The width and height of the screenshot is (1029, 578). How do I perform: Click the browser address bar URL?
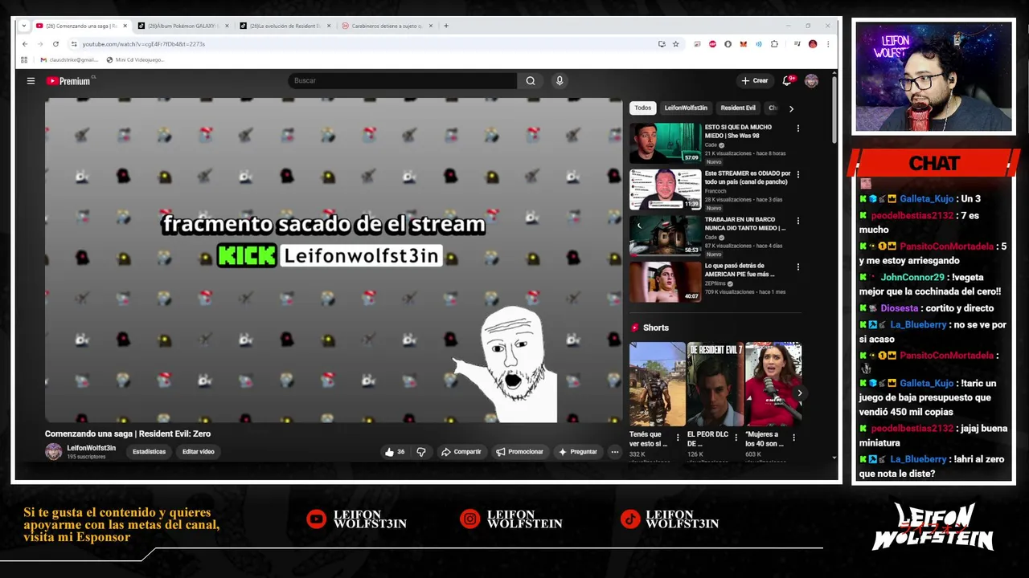click(143, 44)
